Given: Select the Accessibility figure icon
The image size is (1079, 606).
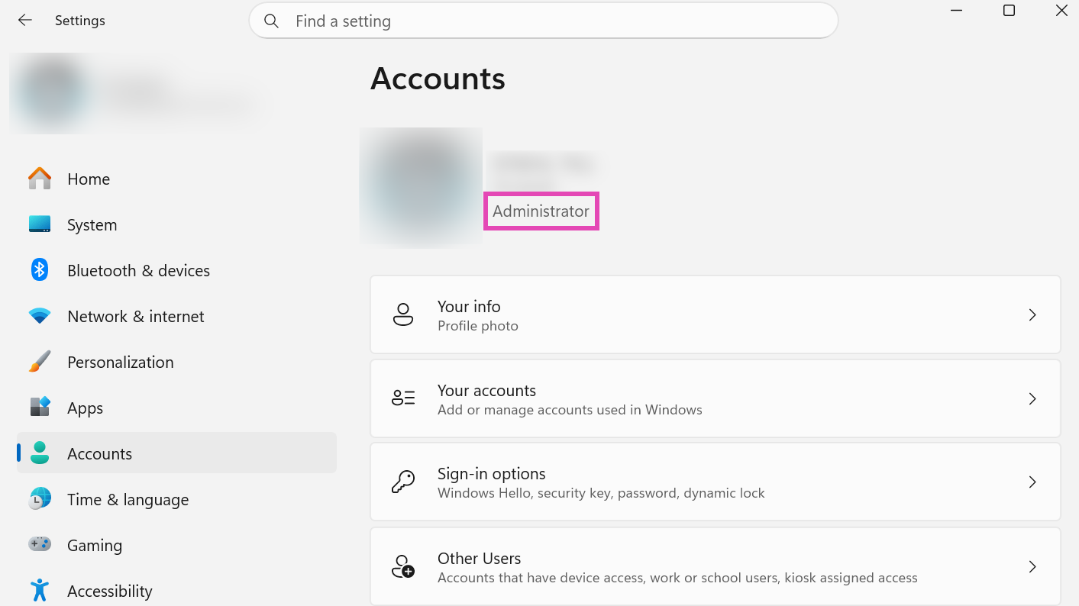Looking at the screenshot, I should click(x=40, y=590).
